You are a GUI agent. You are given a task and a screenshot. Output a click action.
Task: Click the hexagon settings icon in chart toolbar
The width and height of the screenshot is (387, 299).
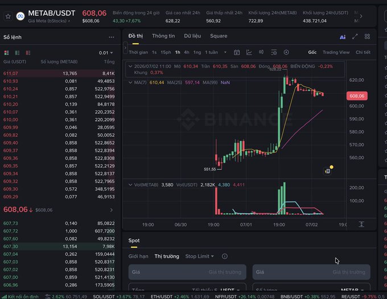click(286, 52)
